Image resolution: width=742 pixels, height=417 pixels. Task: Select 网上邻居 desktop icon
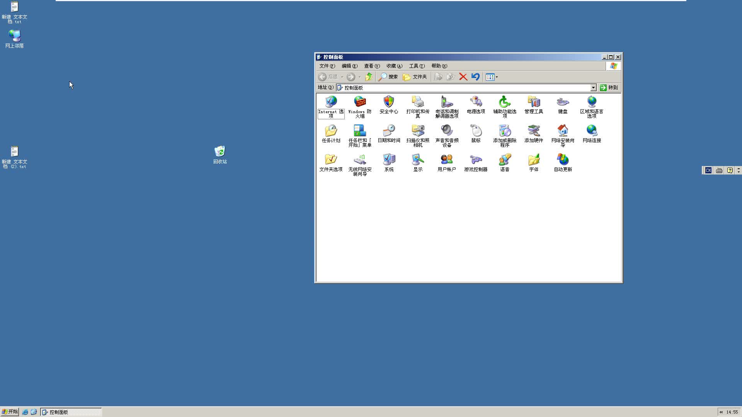14,39
